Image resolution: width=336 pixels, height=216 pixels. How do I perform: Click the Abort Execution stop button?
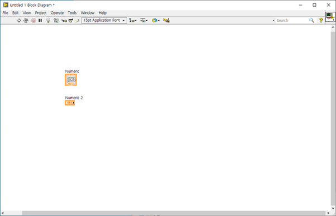click(33, 20)
